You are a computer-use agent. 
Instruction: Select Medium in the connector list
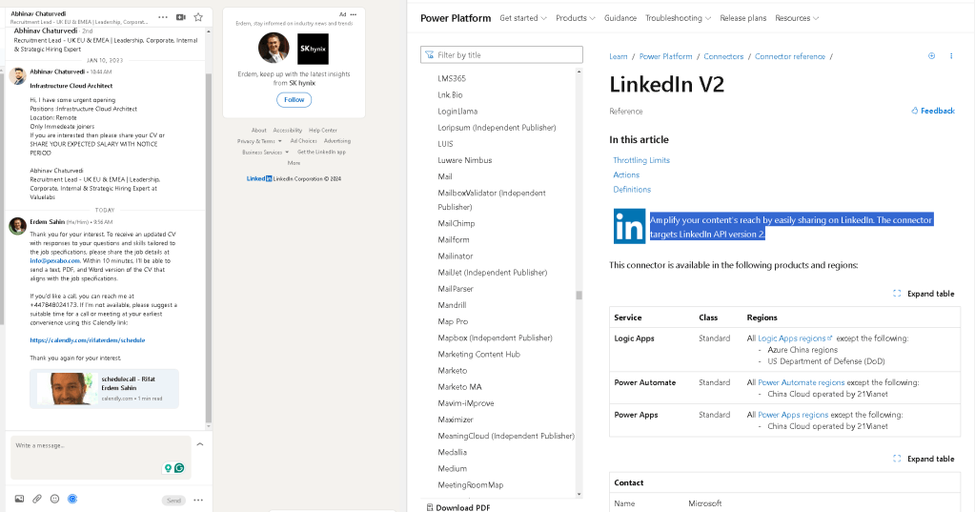(452, 468)
